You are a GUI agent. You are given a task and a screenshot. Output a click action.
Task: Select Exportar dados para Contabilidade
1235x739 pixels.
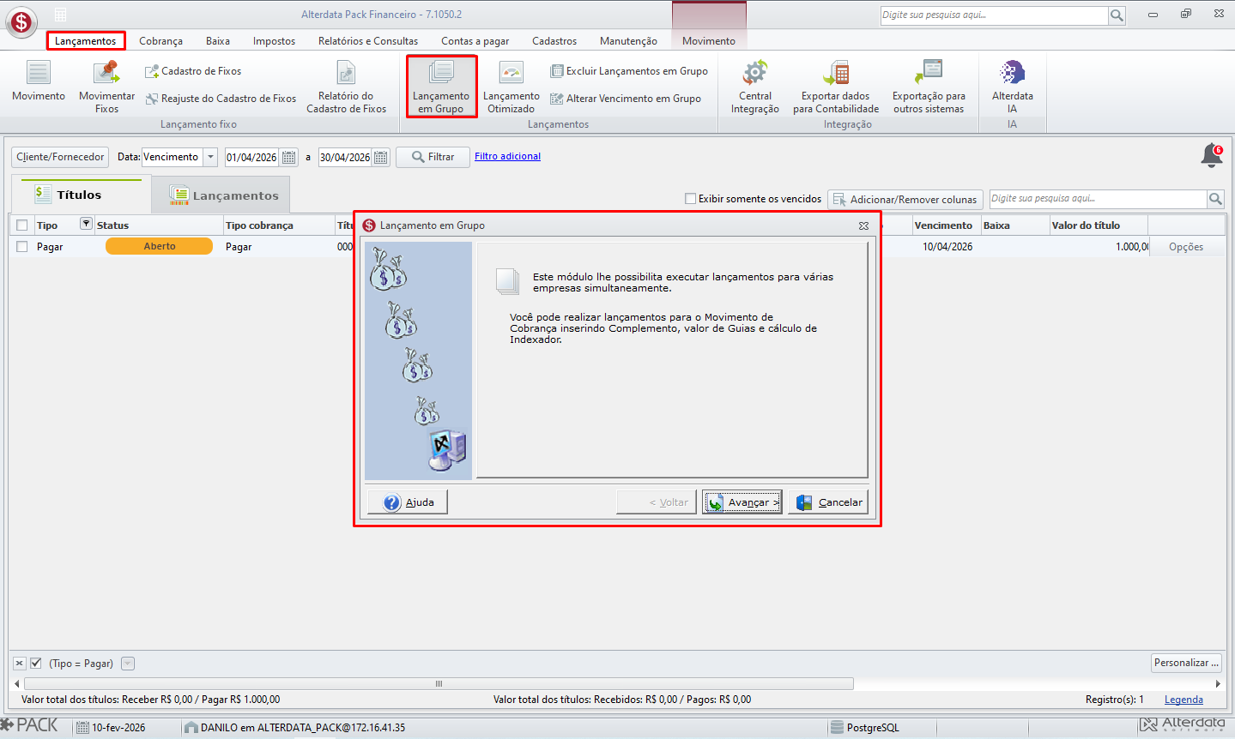836,86
